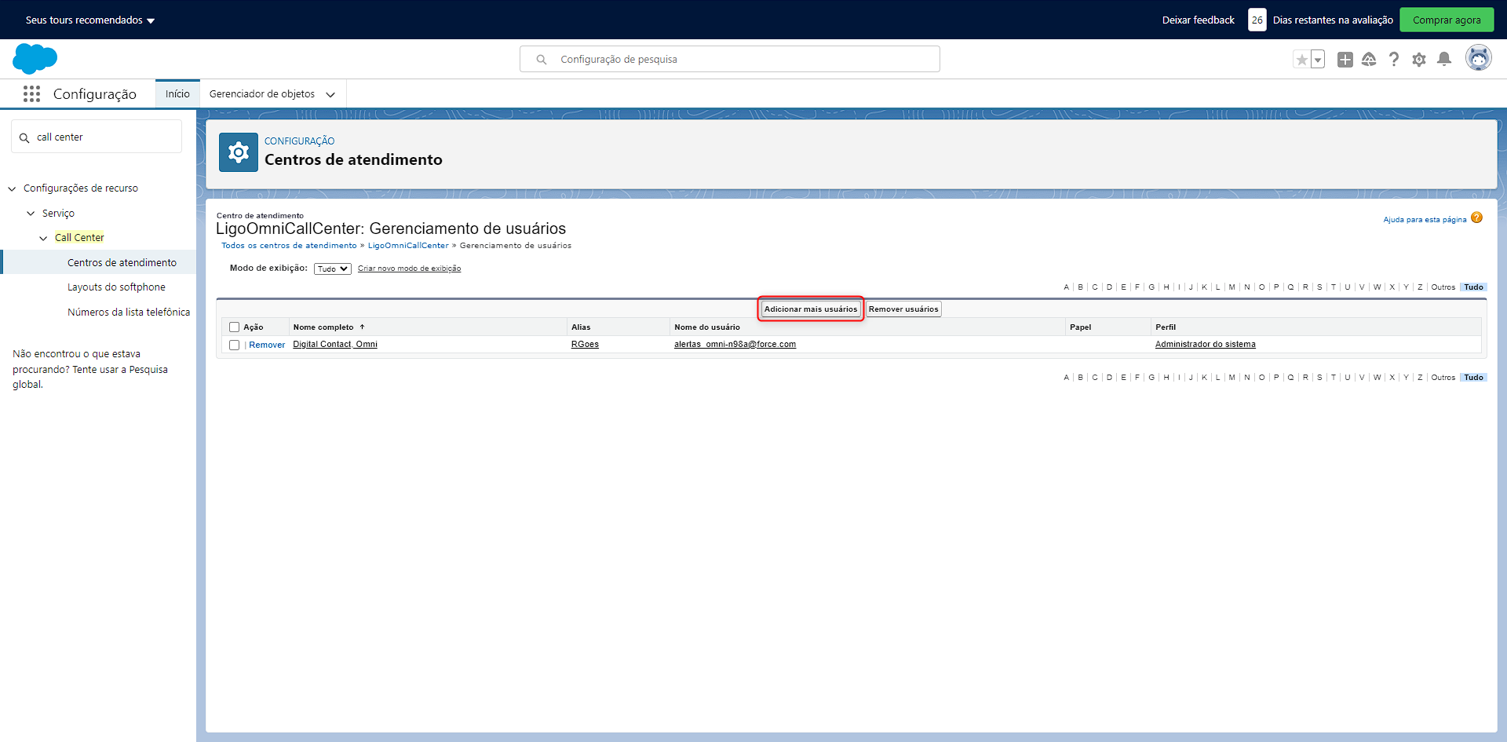The image size is (1507, 742).
Task: Select Tudo in top alphabet bar
Action: tap(1473, 287)
